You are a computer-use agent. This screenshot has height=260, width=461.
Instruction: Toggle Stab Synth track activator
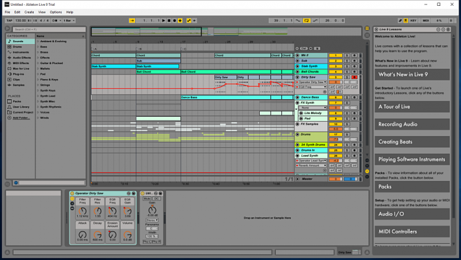coord(336,66)
